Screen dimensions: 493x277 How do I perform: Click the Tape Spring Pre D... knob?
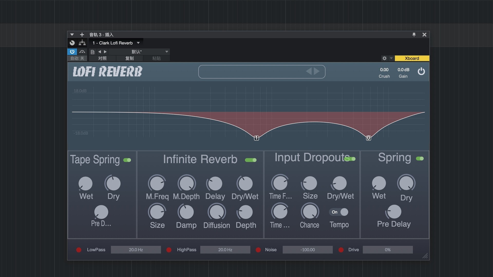(101, 212)
